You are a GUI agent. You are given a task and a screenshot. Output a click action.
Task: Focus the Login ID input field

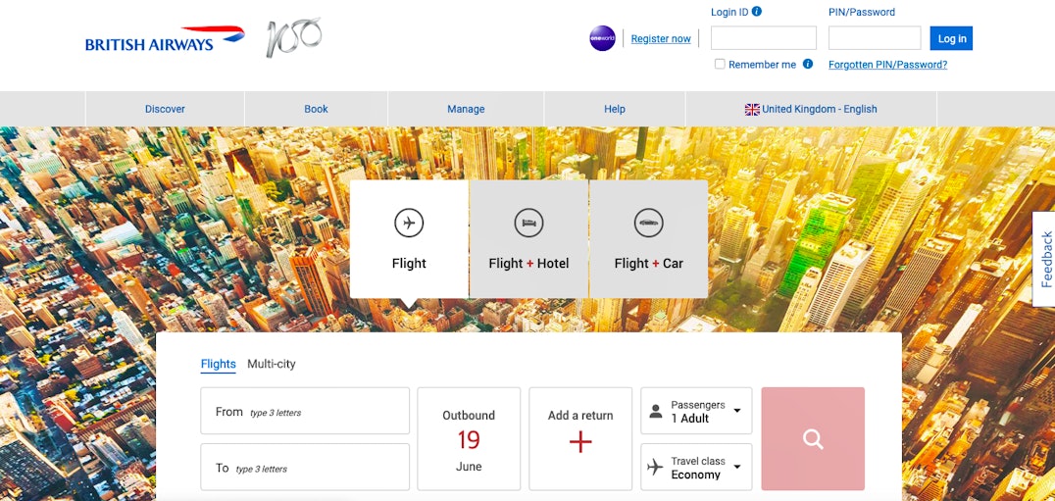pos(764,37)
